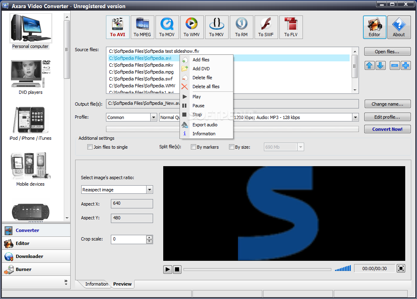The height and width of the screenshot is (299, 417).
Task: Expand the Common profile dropdown
Action: click(154, 117)
